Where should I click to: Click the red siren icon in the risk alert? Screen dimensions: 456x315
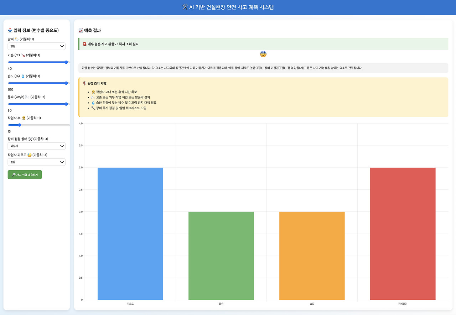[x=84, y=44]
